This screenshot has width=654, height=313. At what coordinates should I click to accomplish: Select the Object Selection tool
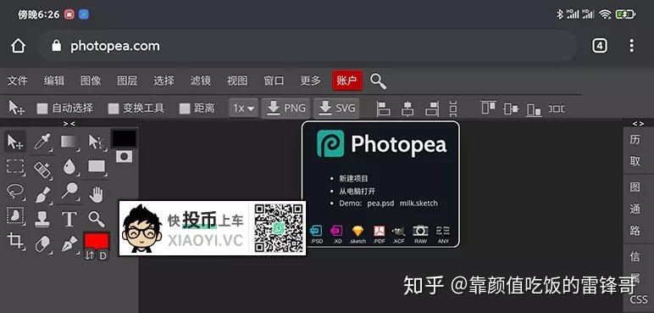click(16, 215)
